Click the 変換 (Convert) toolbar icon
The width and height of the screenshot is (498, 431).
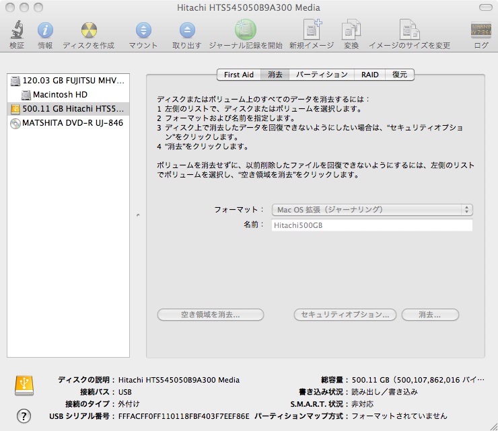coord(351,30)
